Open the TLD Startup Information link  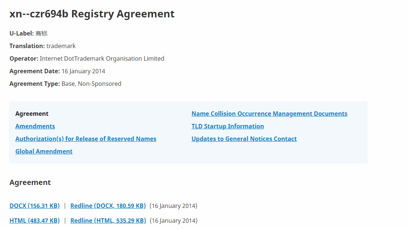(x=228, y=126)
